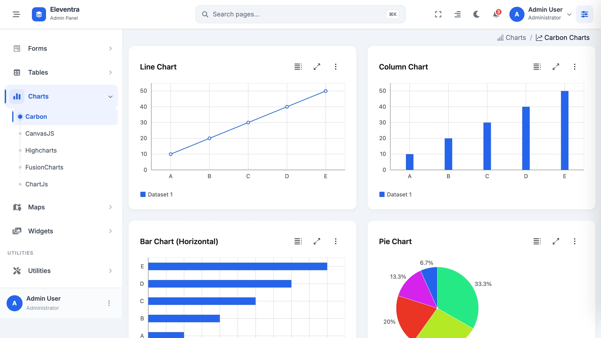Enter fullscreen mode icon
The height and width of the screenshot is (338, 601).
click(x=438, y=14)
